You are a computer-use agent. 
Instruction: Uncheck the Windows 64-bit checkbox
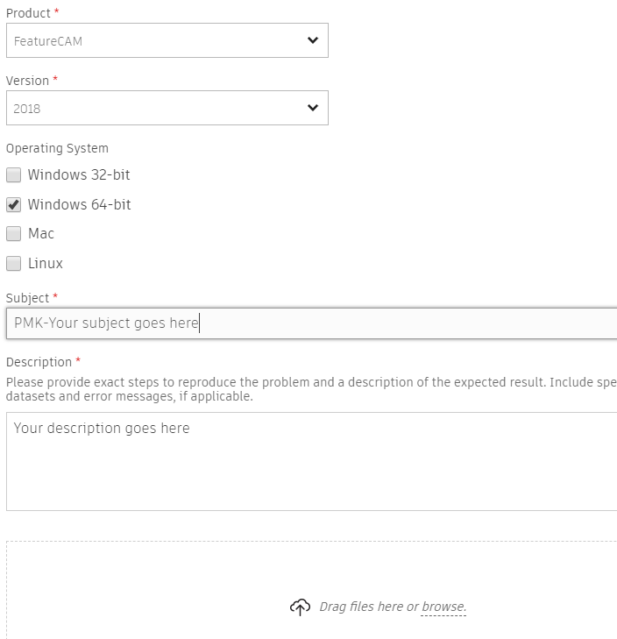(13, 204)
